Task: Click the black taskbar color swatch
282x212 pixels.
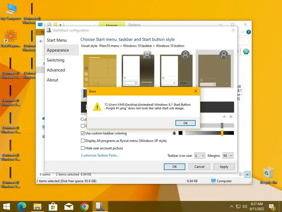Action: (180, 133)
